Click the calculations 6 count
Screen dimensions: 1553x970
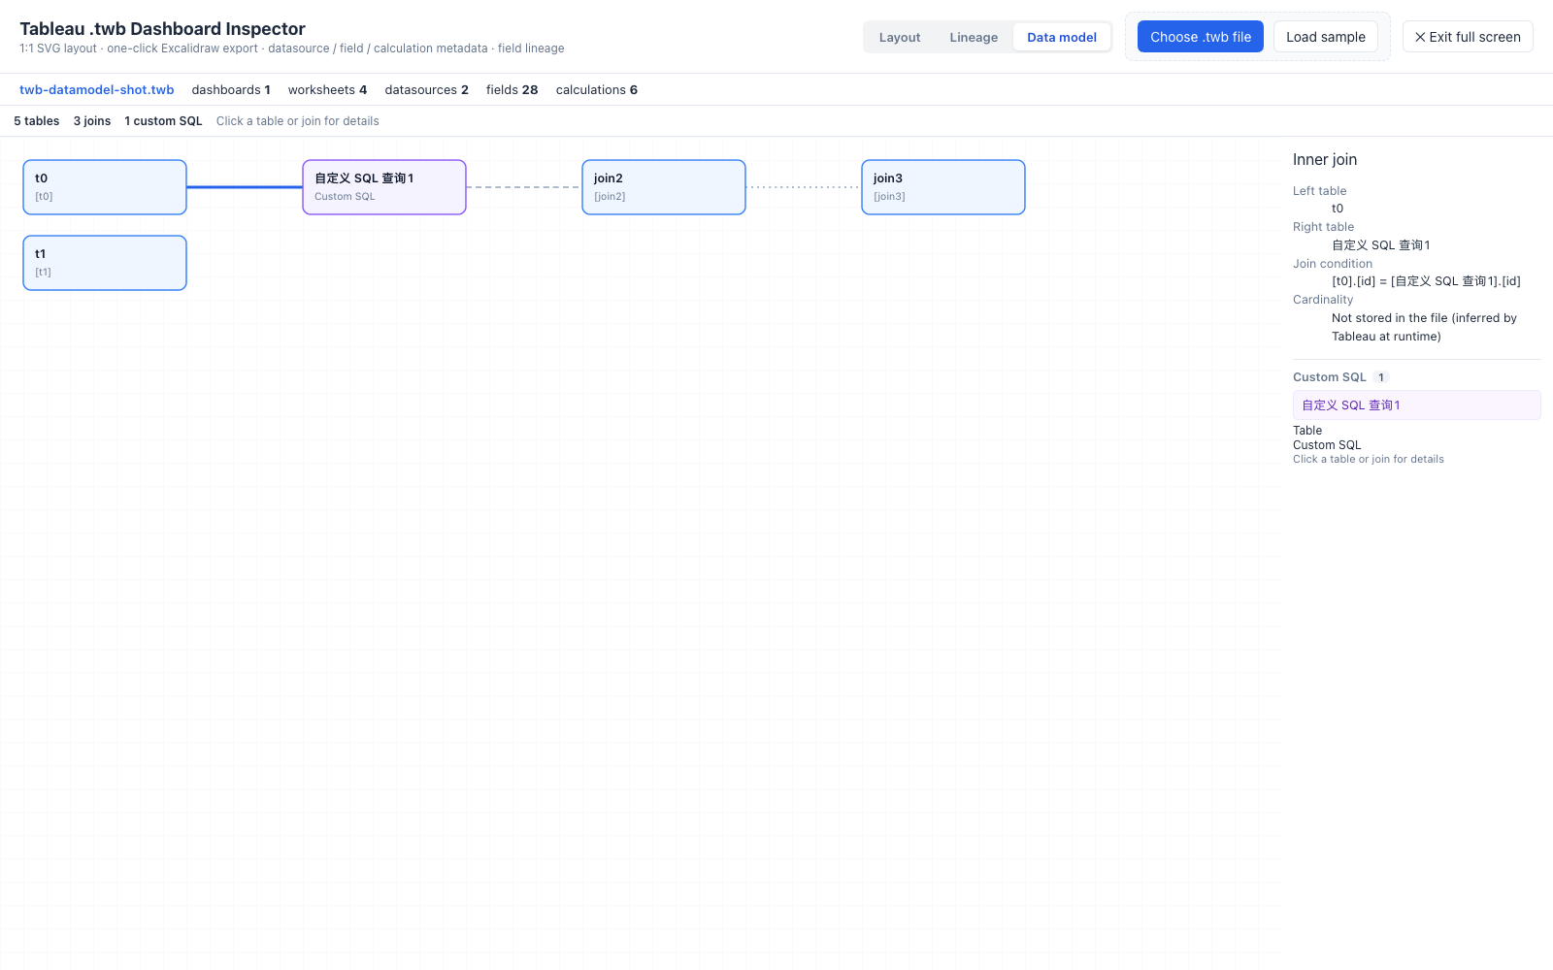click(x=597, y=89)
